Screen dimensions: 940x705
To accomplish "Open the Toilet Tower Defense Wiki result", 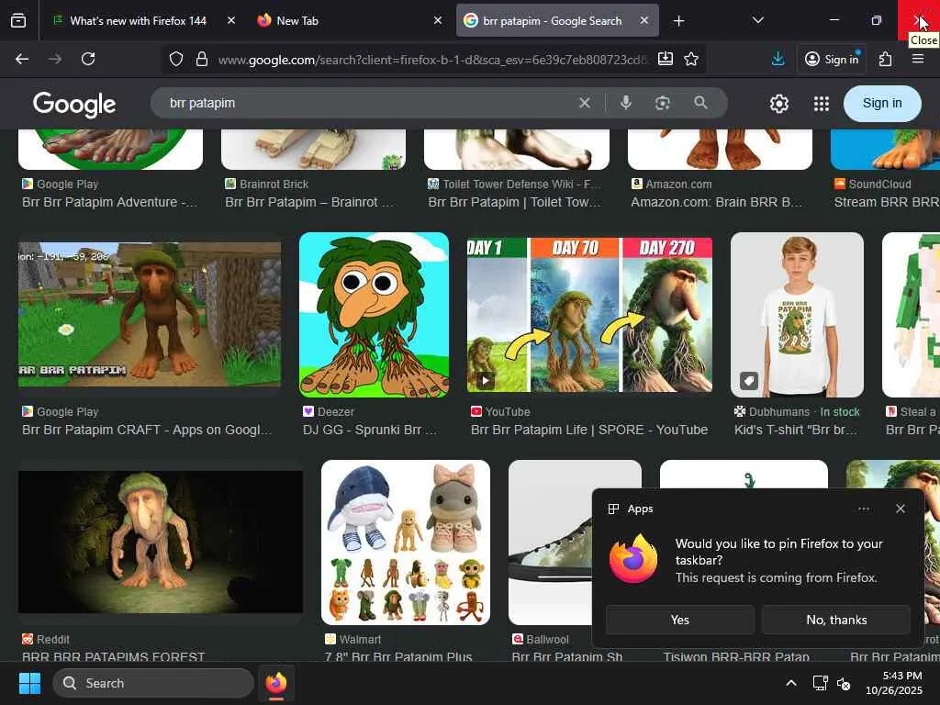I will [514, 202].
